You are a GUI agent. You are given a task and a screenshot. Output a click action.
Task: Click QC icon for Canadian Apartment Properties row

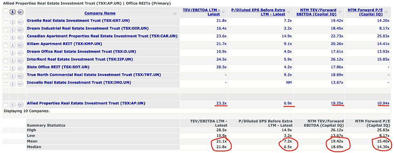click(x=21, y=37)
